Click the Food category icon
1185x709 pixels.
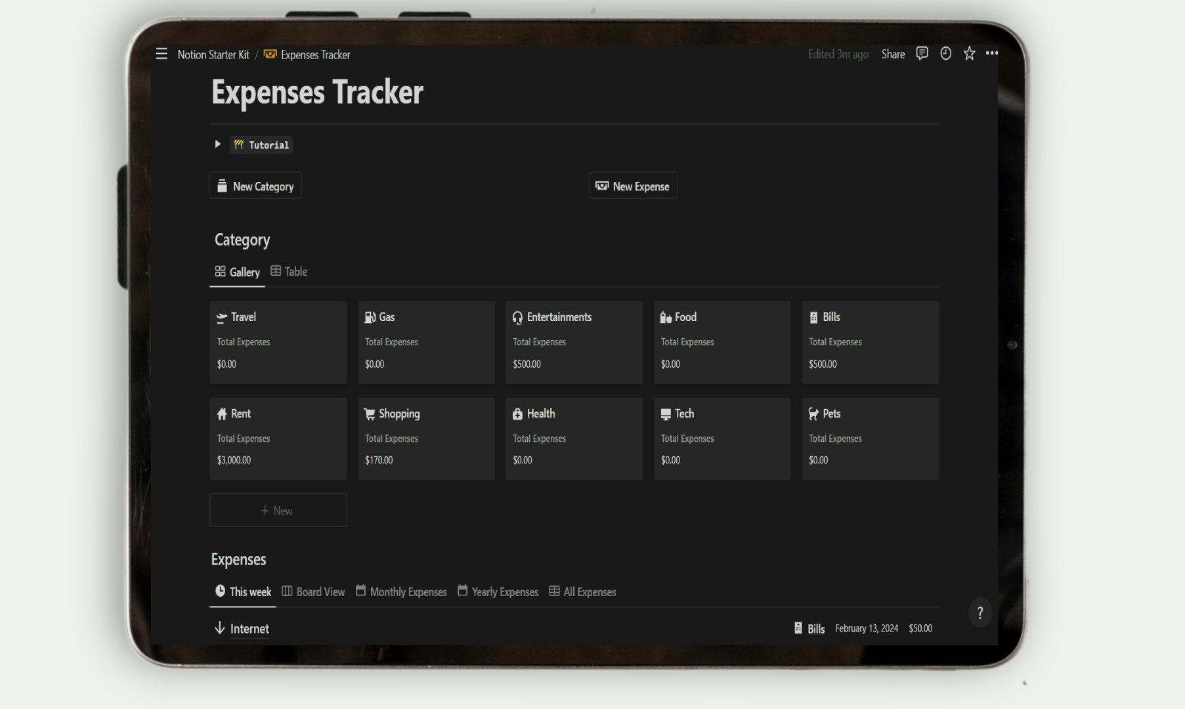click(x=666, y=318)
